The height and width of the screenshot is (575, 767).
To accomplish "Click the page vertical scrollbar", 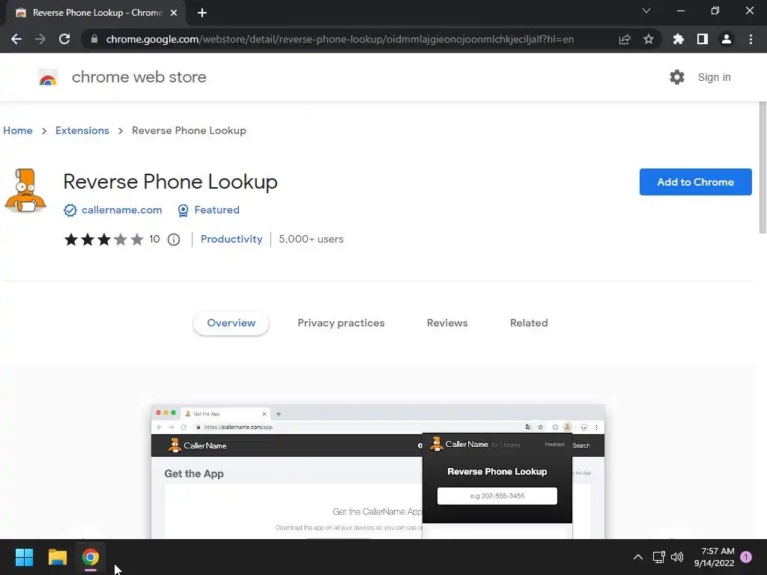I will (x=763, y=168).
